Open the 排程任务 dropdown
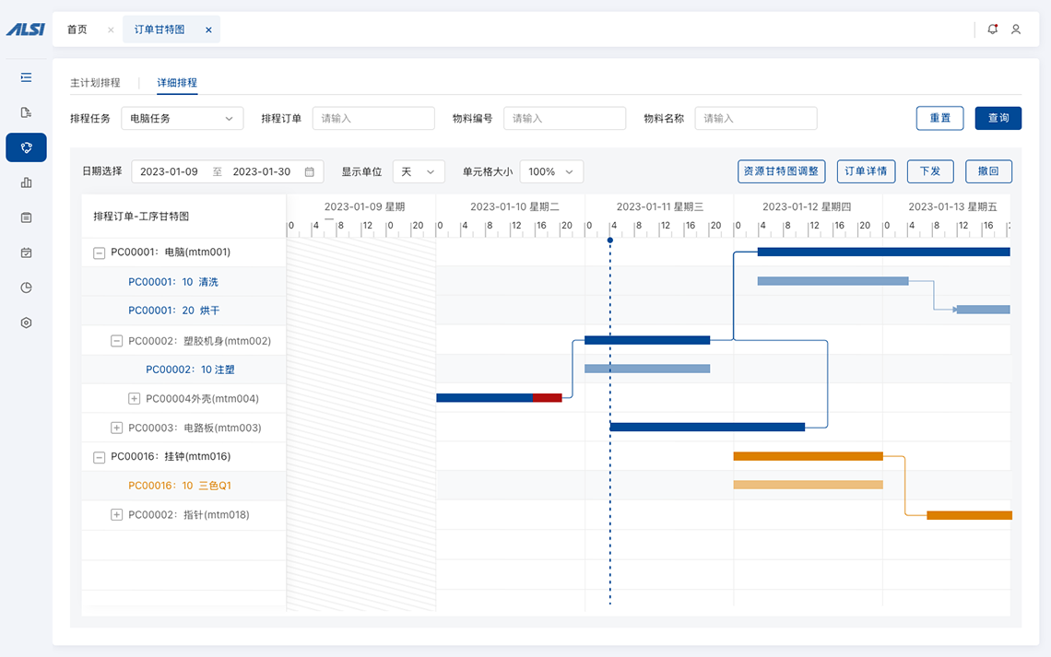This screenshot has height=657, width=1051. pos(182,118)
